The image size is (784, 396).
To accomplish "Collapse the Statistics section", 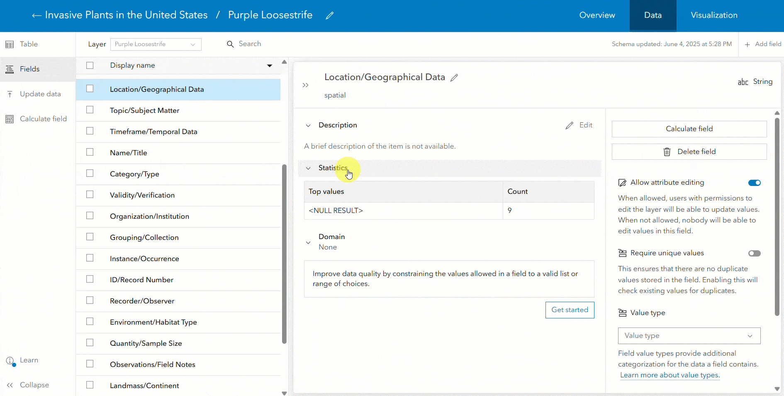I will pyautogui.click(x=308, y=168).
